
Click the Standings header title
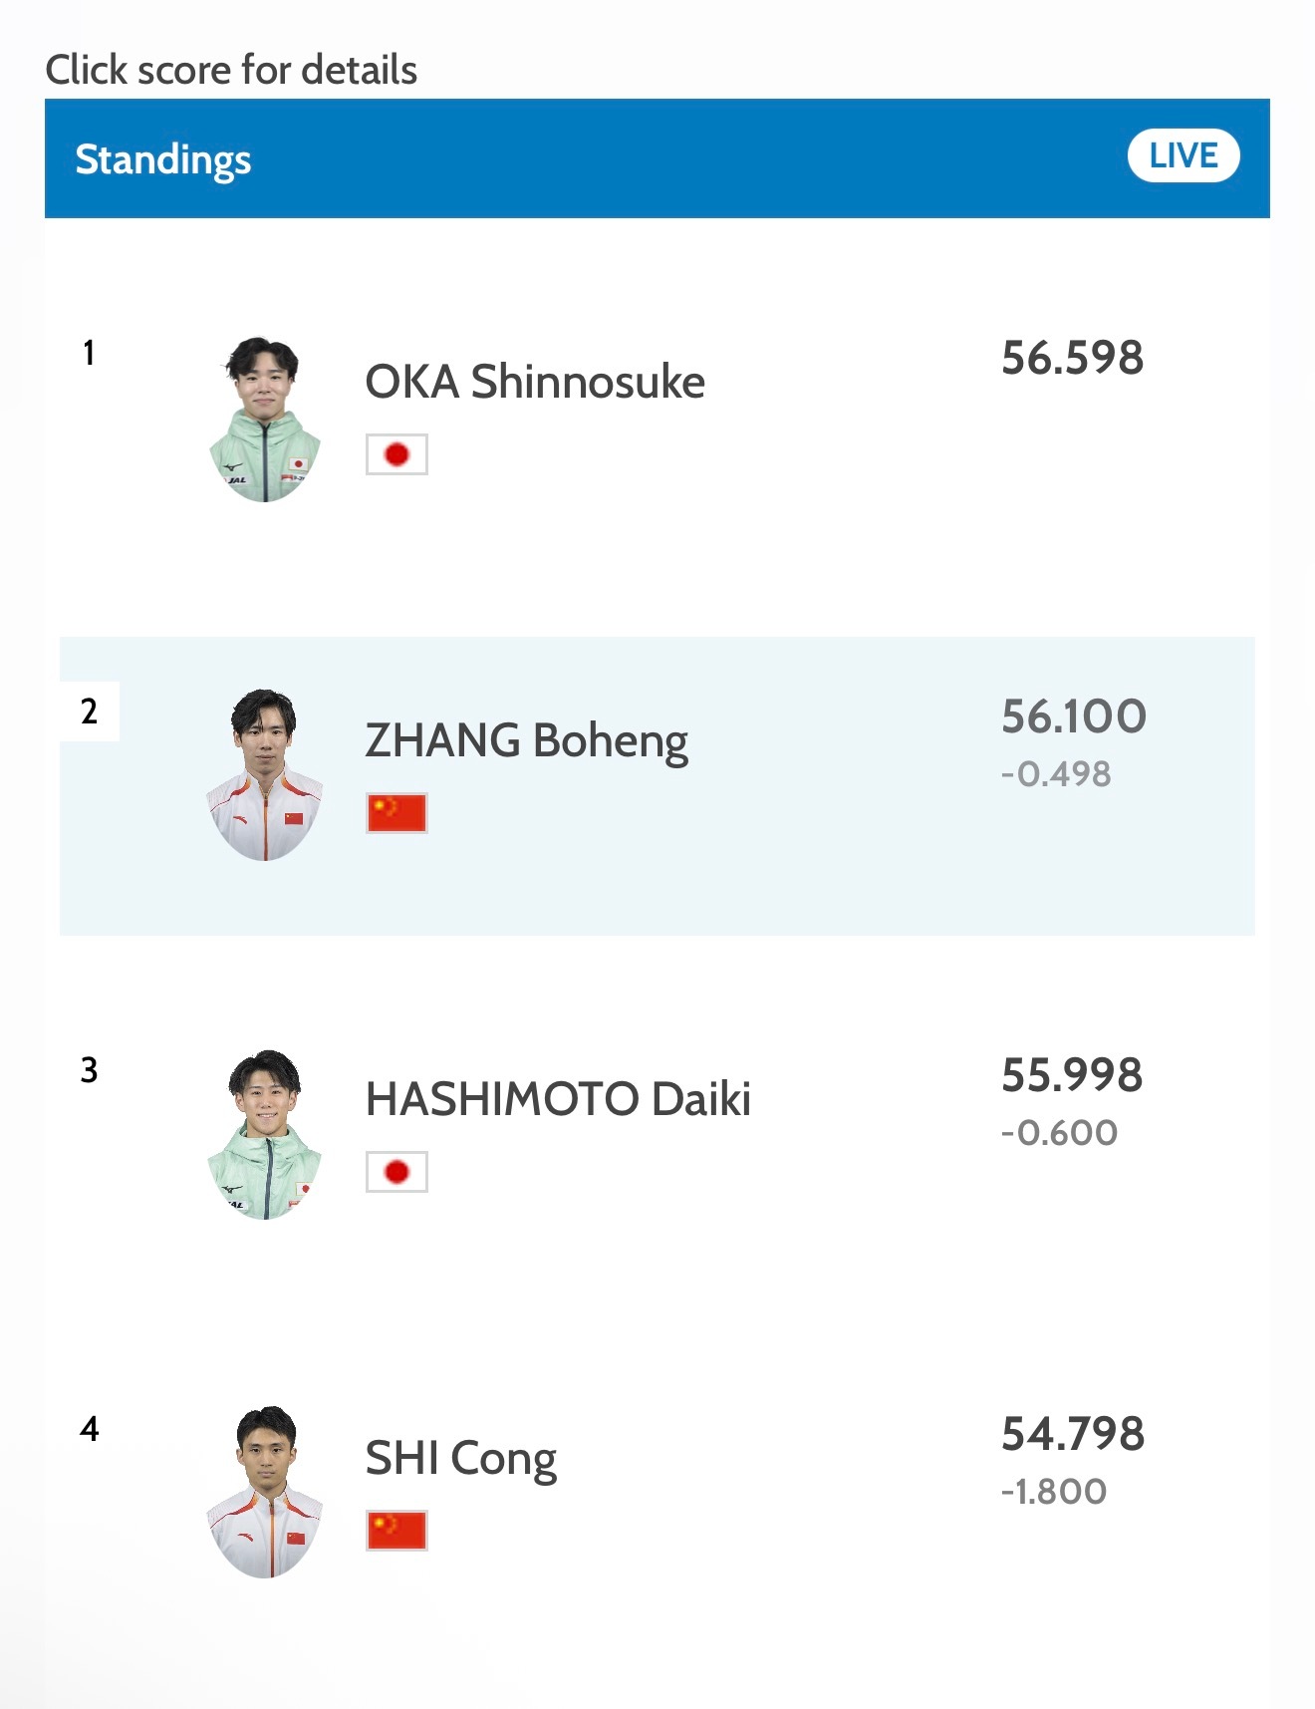click(x=163, y=159)
